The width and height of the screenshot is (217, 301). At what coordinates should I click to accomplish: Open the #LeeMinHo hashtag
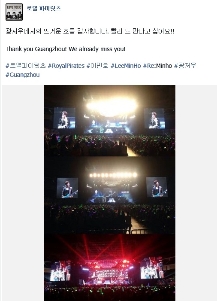pos(126,66)
